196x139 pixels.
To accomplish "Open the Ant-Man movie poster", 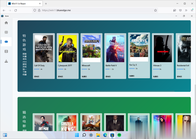I will [x=43, y=123].
